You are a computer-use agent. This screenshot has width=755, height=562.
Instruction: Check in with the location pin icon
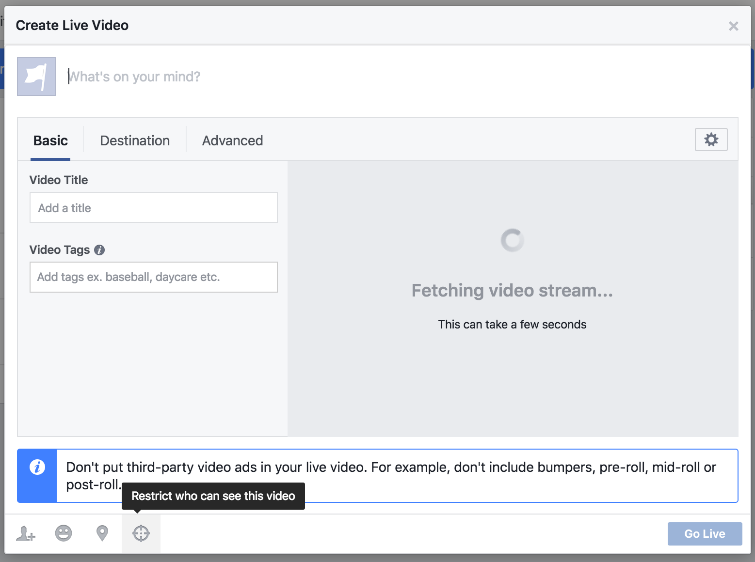coord(102,533)
